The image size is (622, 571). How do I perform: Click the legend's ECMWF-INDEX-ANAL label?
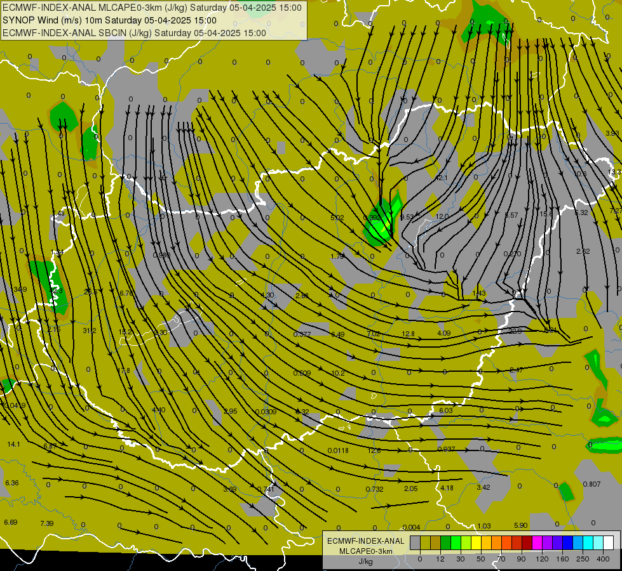tap(365, 541)
